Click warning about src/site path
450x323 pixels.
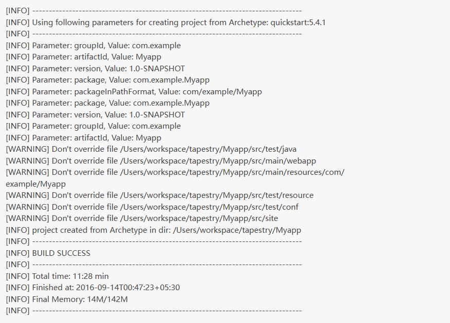tap(142, 218)
